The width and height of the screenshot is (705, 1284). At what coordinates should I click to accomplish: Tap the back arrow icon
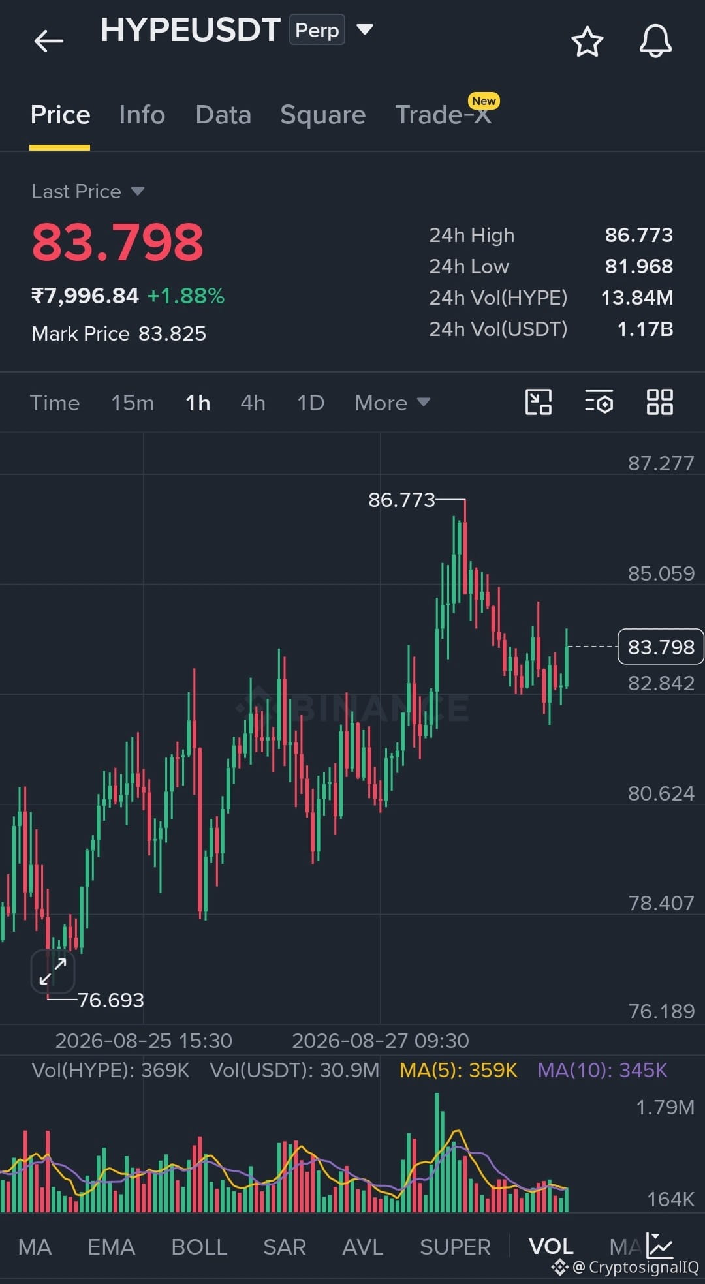pyautogui.click(x=49, y=41)
